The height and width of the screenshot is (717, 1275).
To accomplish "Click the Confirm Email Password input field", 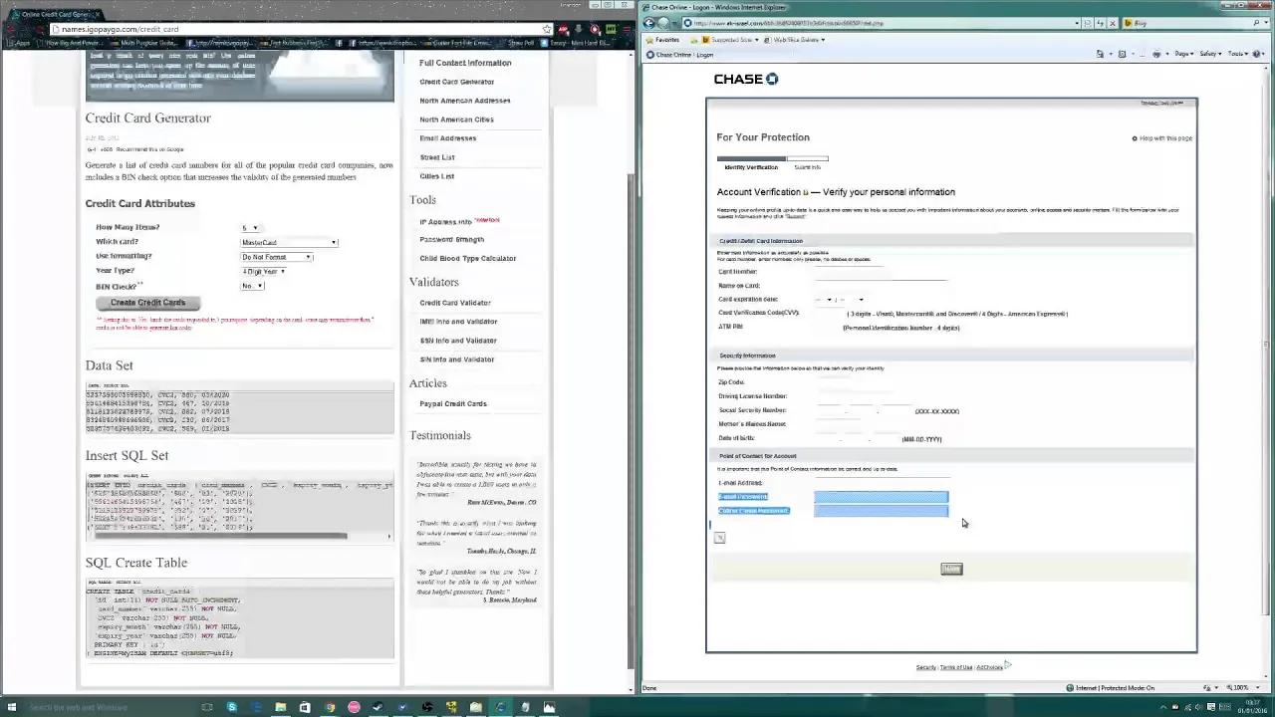I will click(x=882, y=511).
